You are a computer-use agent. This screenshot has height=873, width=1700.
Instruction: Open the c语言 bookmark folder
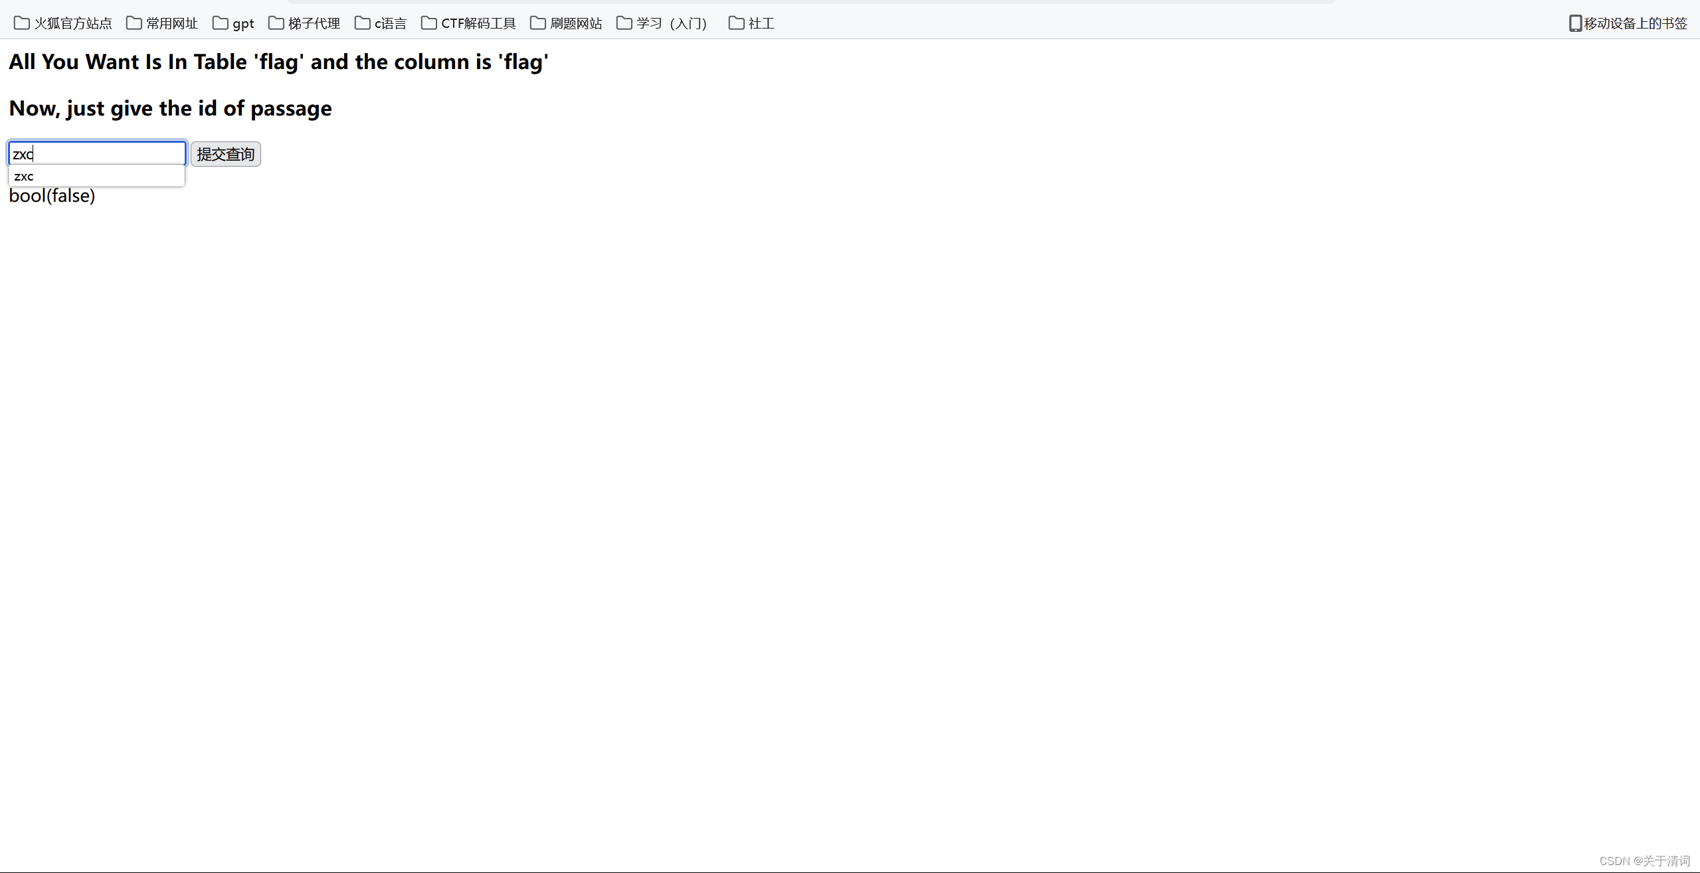[x=381, y=23]
